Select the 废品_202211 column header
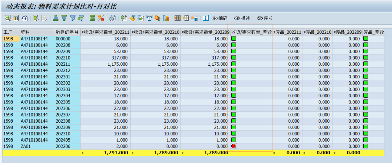 [287, 32]
